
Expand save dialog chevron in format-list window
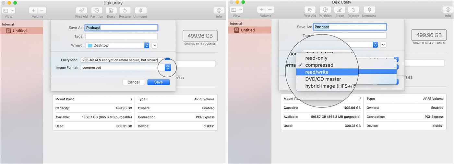(384, 45)
